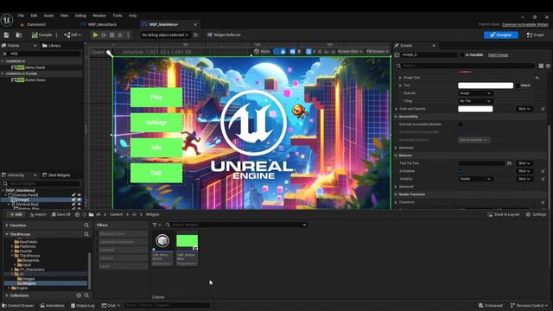Click the Tool Tip Text localization flag icon
Viewport: 553px width, 311px height.
pyautogui.click(x=509, y=163)
